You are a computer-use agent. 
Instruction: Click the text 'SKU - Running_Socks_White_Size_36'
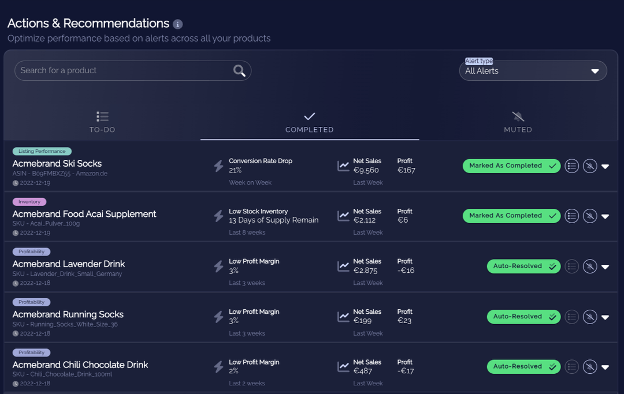(65, 325)
